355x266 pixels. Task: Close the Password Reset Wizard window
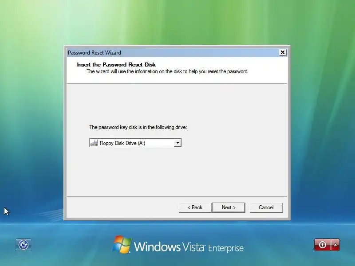pyautogui.click(x=283, y=52)
